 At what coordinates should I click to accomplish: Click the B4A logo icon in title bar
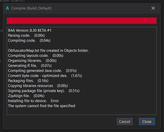pos(7,8)
